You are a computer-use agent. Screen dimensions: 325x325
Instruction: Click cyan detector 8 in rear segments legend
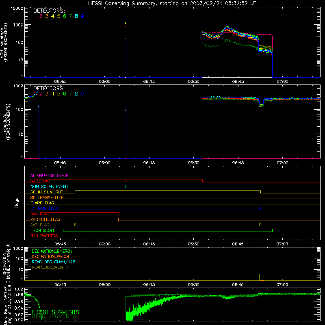point(76,94)
